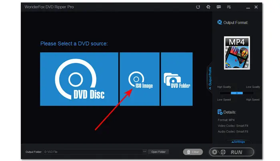Click the MP4 output format thumbnail
Viewport: 280px width, 161px height.
coord(237,53)
